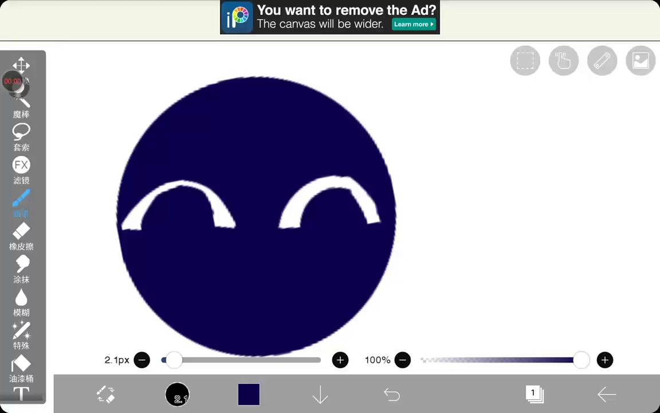Open the FX Filter (滤镜) tool

tap(21, 170)
